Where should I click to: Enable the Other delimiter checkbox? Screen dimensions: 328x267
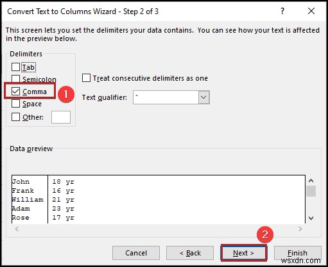point(15,117)
